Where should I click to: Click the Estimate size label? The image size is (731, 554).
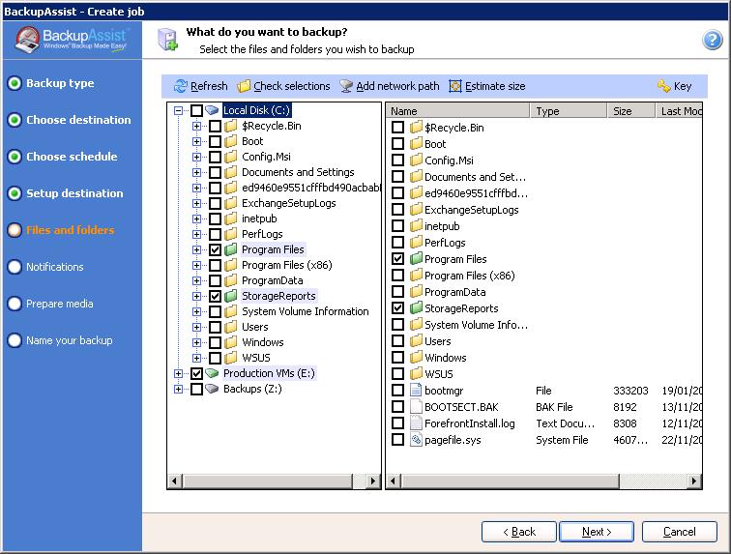(495, 86)
